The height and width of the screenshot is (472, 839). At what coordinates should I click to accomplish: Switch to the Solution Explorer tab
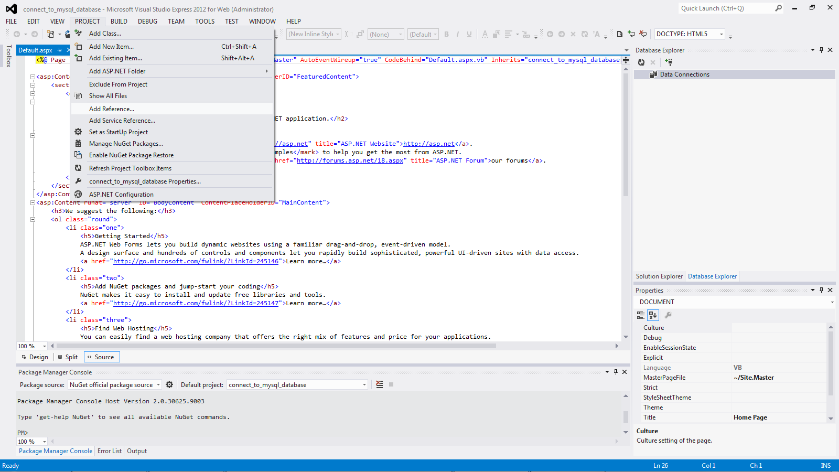coord(659,276)
